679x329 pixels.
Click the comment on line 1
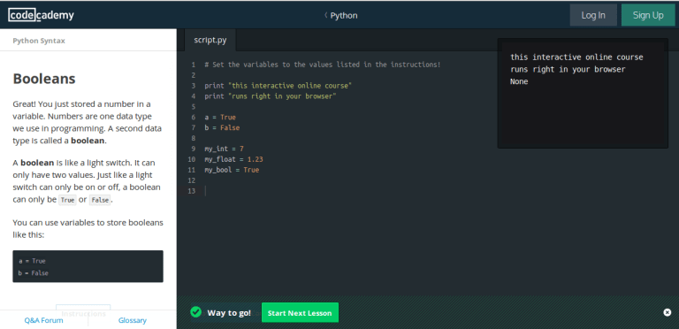coord(323,65)
